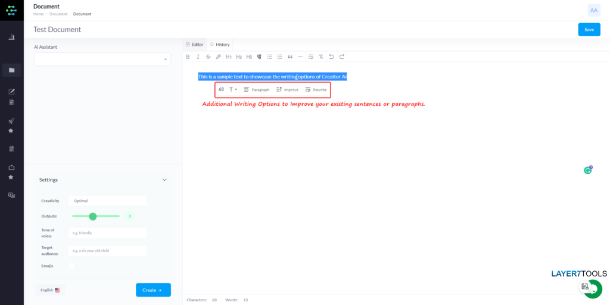
Task: Open the green chat widget bubble
Action: click(593, 289)
